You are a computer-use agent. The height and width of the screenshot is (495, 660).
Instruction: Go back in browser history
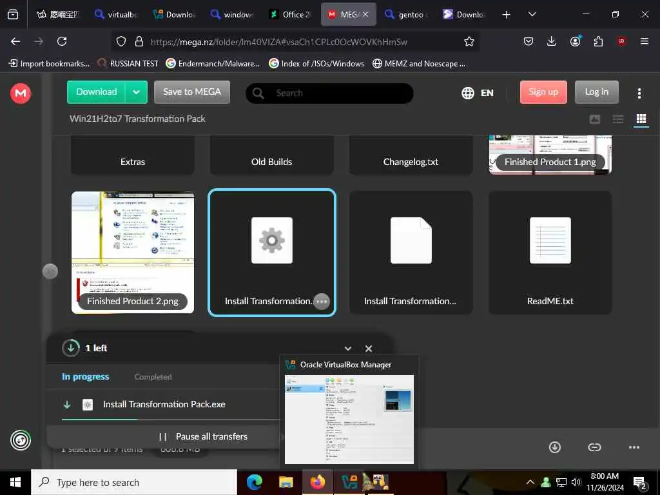pos(15,41)
